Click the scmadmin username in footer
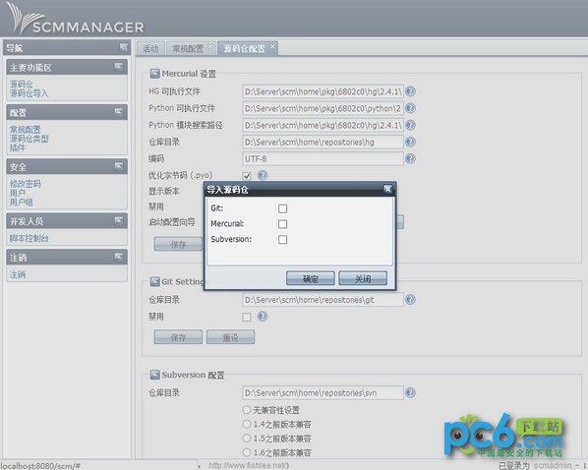Image resolution: width=588 pixels, height=470 pixels. tap(552, 465)
